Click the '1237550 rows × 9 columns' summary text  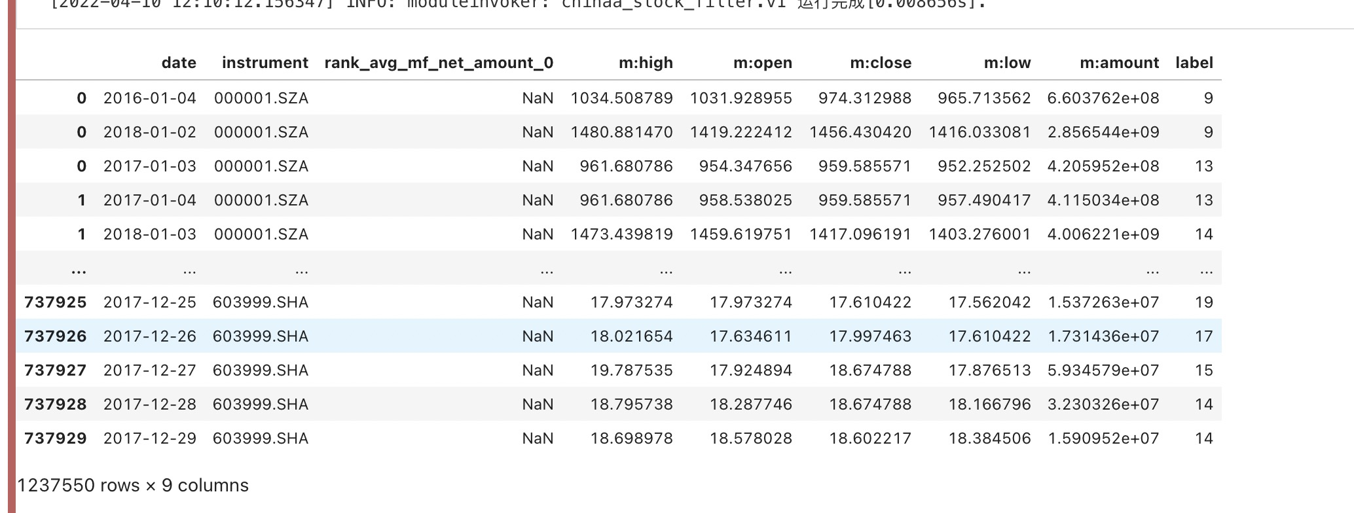tap(133, 486)
